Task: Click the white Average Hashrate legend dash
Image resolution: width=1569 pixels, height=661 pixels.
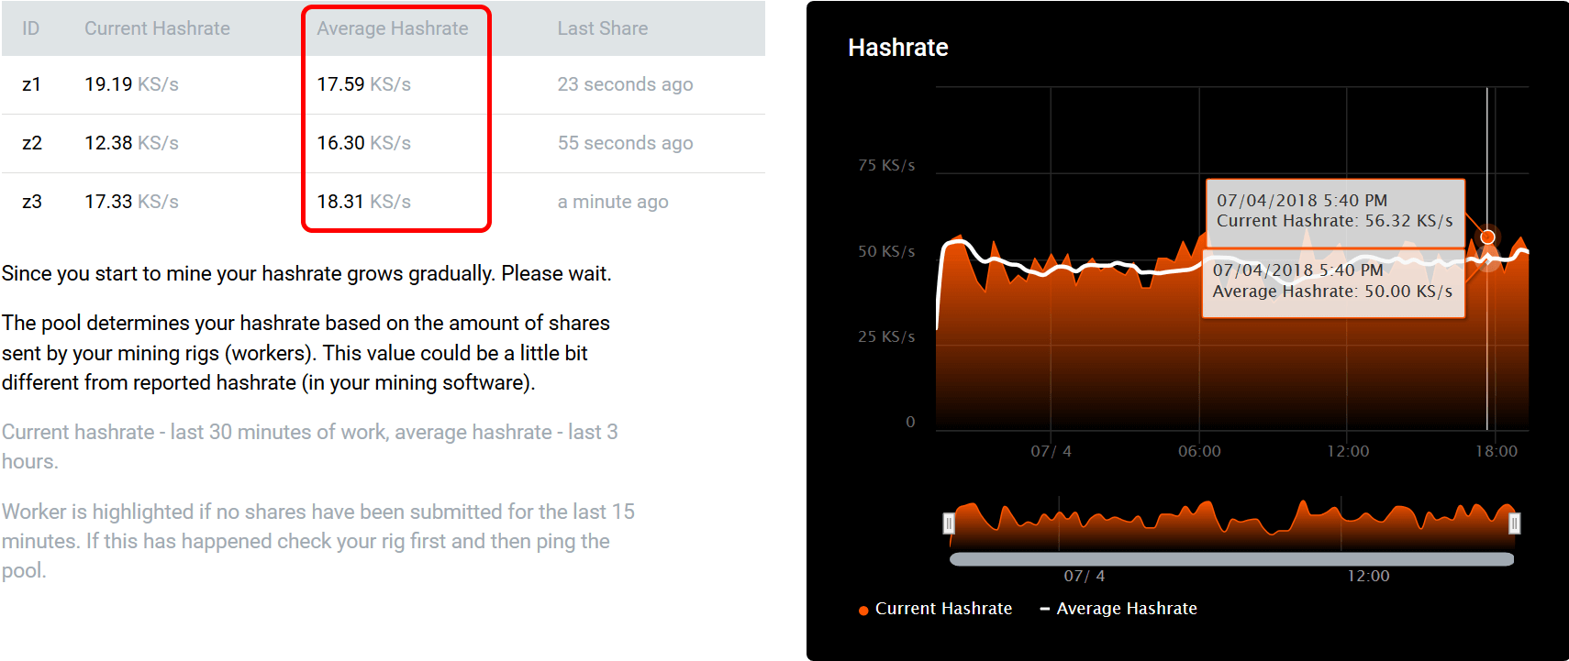Action: (x=1044, y=609)
